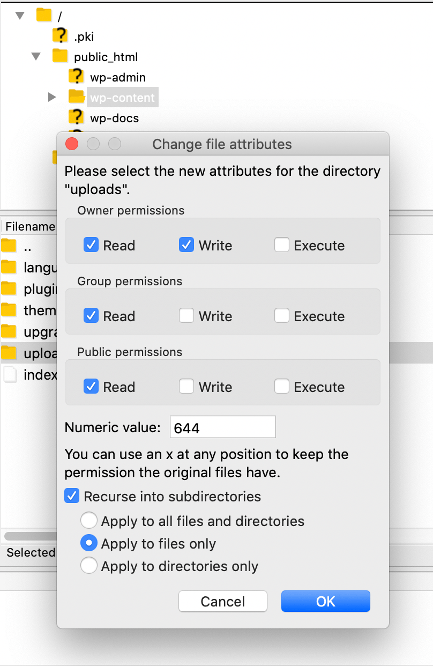The image size is (433, 666).
Task: Toggle Group Write permission checkbox
Action: tap(186, 316)
